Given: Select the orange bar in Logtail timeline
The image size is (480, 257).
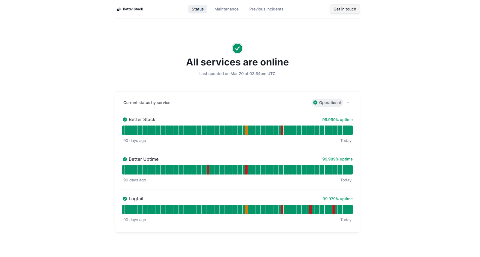Looking at the screenshot, I should point(246,209).
